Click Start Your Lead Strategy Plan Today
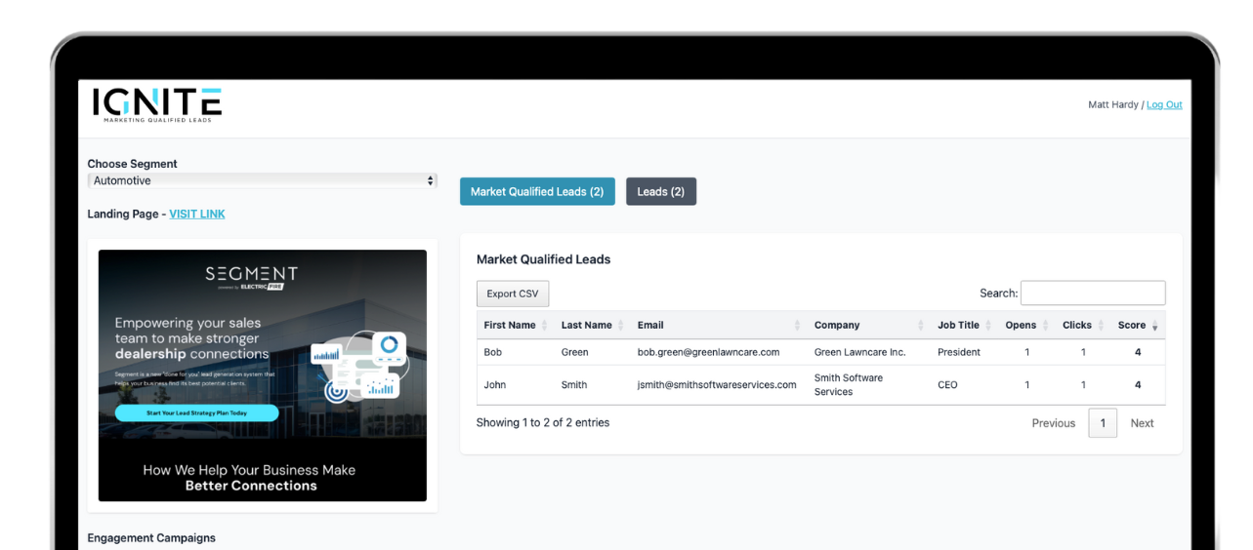The width and height of the screenshot is (1253, 550). 196,413
